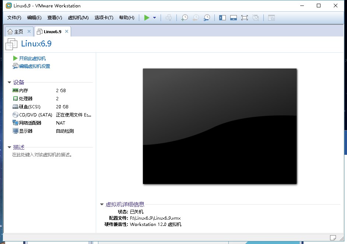This screenshot has height=244, width=347.
Task: Click the NAT network value
Action: pos(60,123)
